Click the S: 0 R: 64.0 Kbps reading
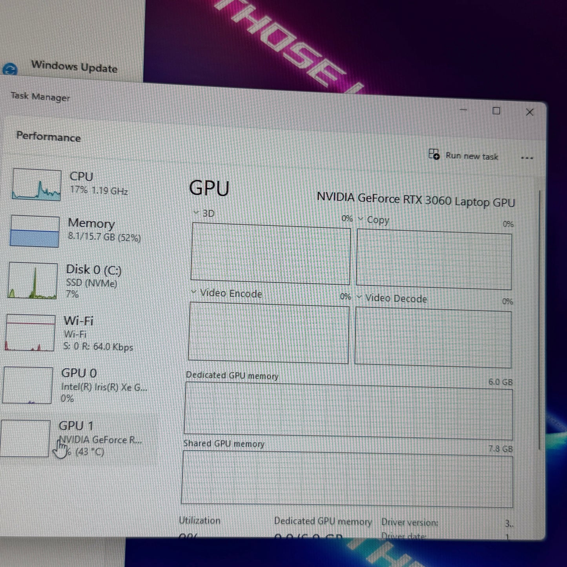Viewport: 567px width, 567px height. tap(98, 346)
